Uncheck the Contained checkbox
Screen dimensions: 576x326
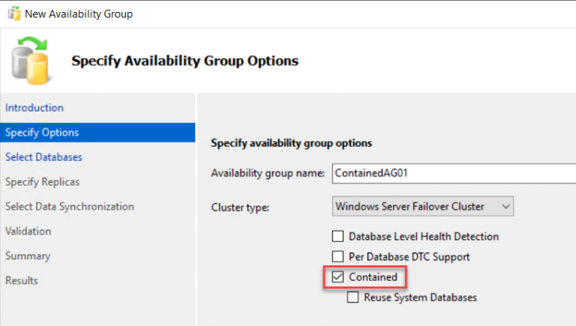(x=338, y=277)
